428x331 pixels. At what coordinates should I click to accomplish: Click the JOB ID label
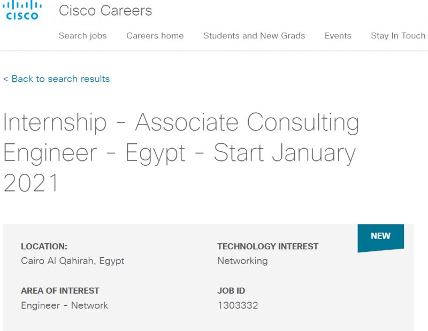click(231, 291)
